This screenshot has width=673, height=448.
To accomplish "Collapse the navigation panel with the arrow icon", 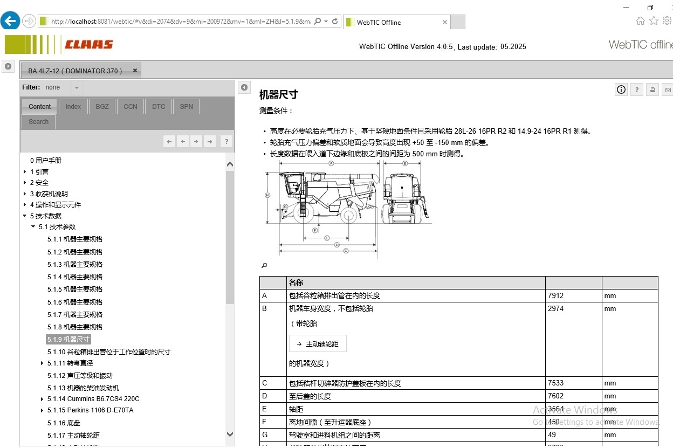I will [244, 87].
